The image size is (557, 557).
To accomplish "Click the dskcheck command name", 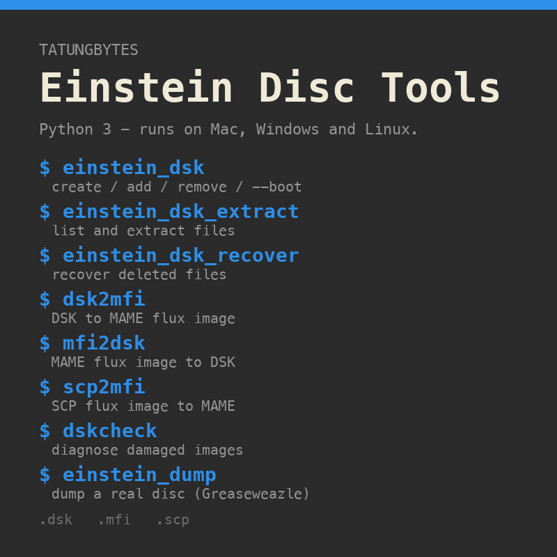I will click(x=110, y=431).
